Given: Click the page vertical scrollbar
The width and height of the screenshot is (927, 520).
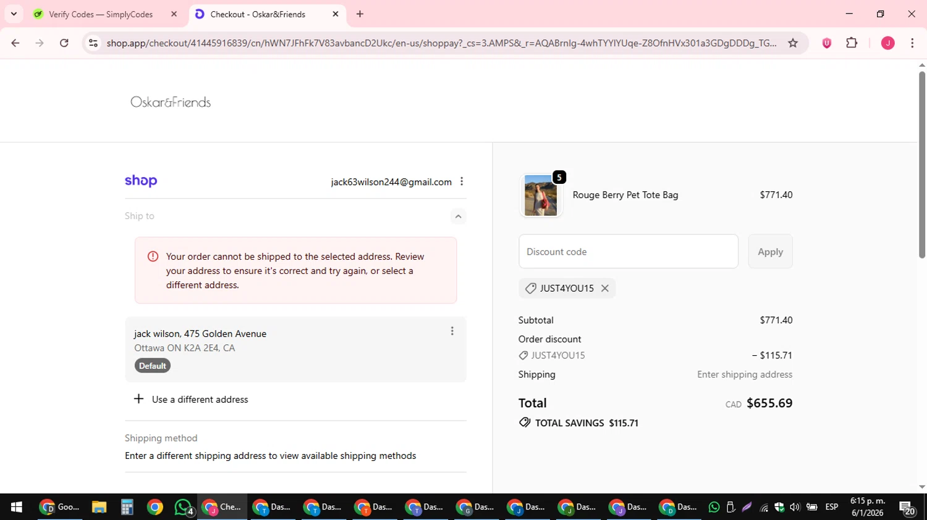Looking at the screenshot, I should click(x=922, y=165).
